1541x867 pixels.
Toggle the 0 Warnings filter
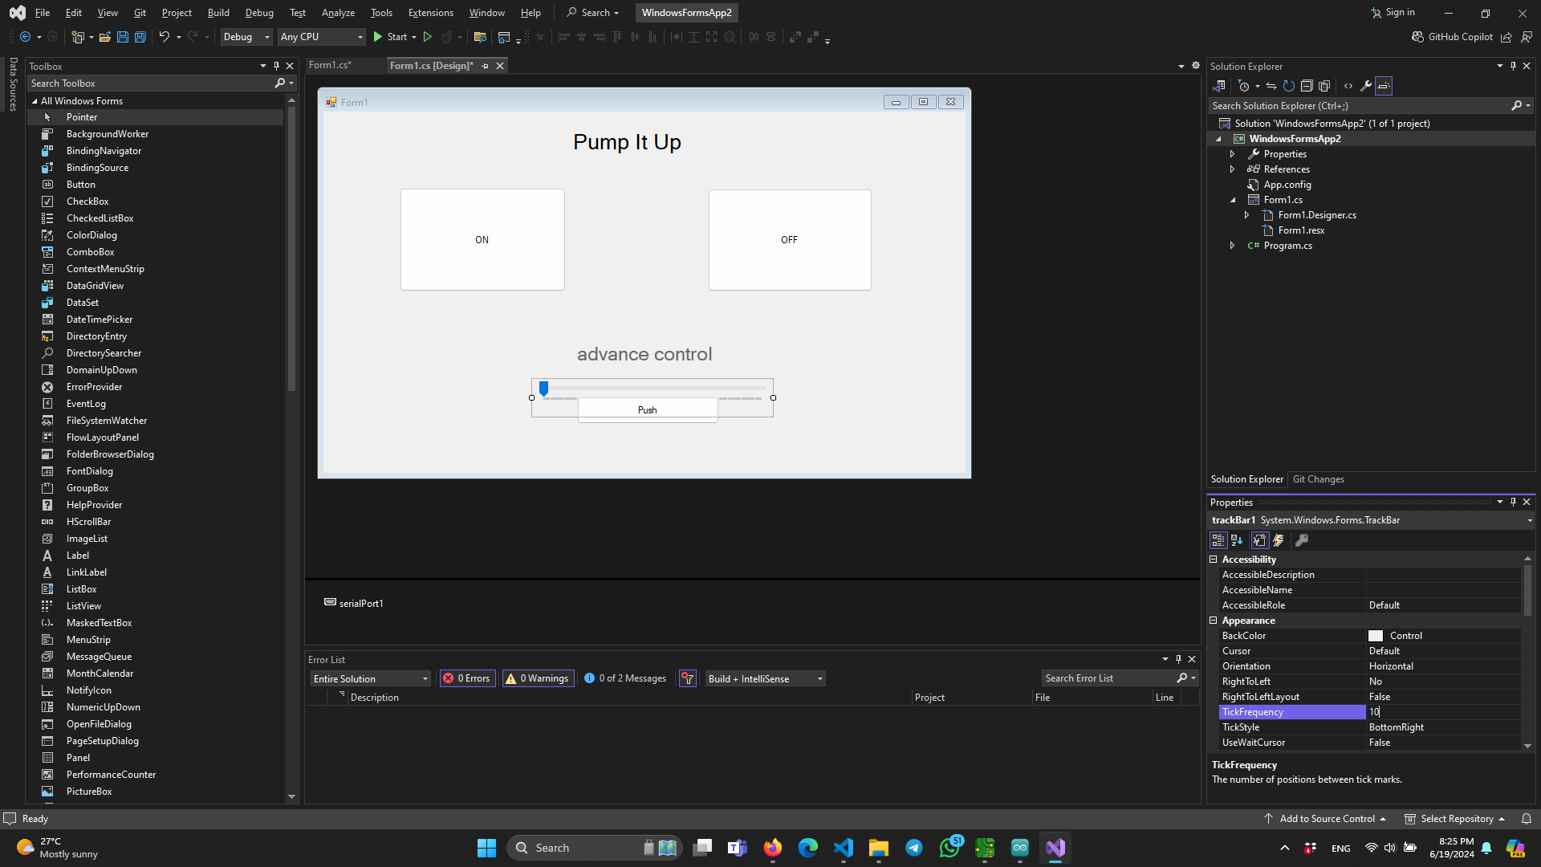[x=538, y=678]
